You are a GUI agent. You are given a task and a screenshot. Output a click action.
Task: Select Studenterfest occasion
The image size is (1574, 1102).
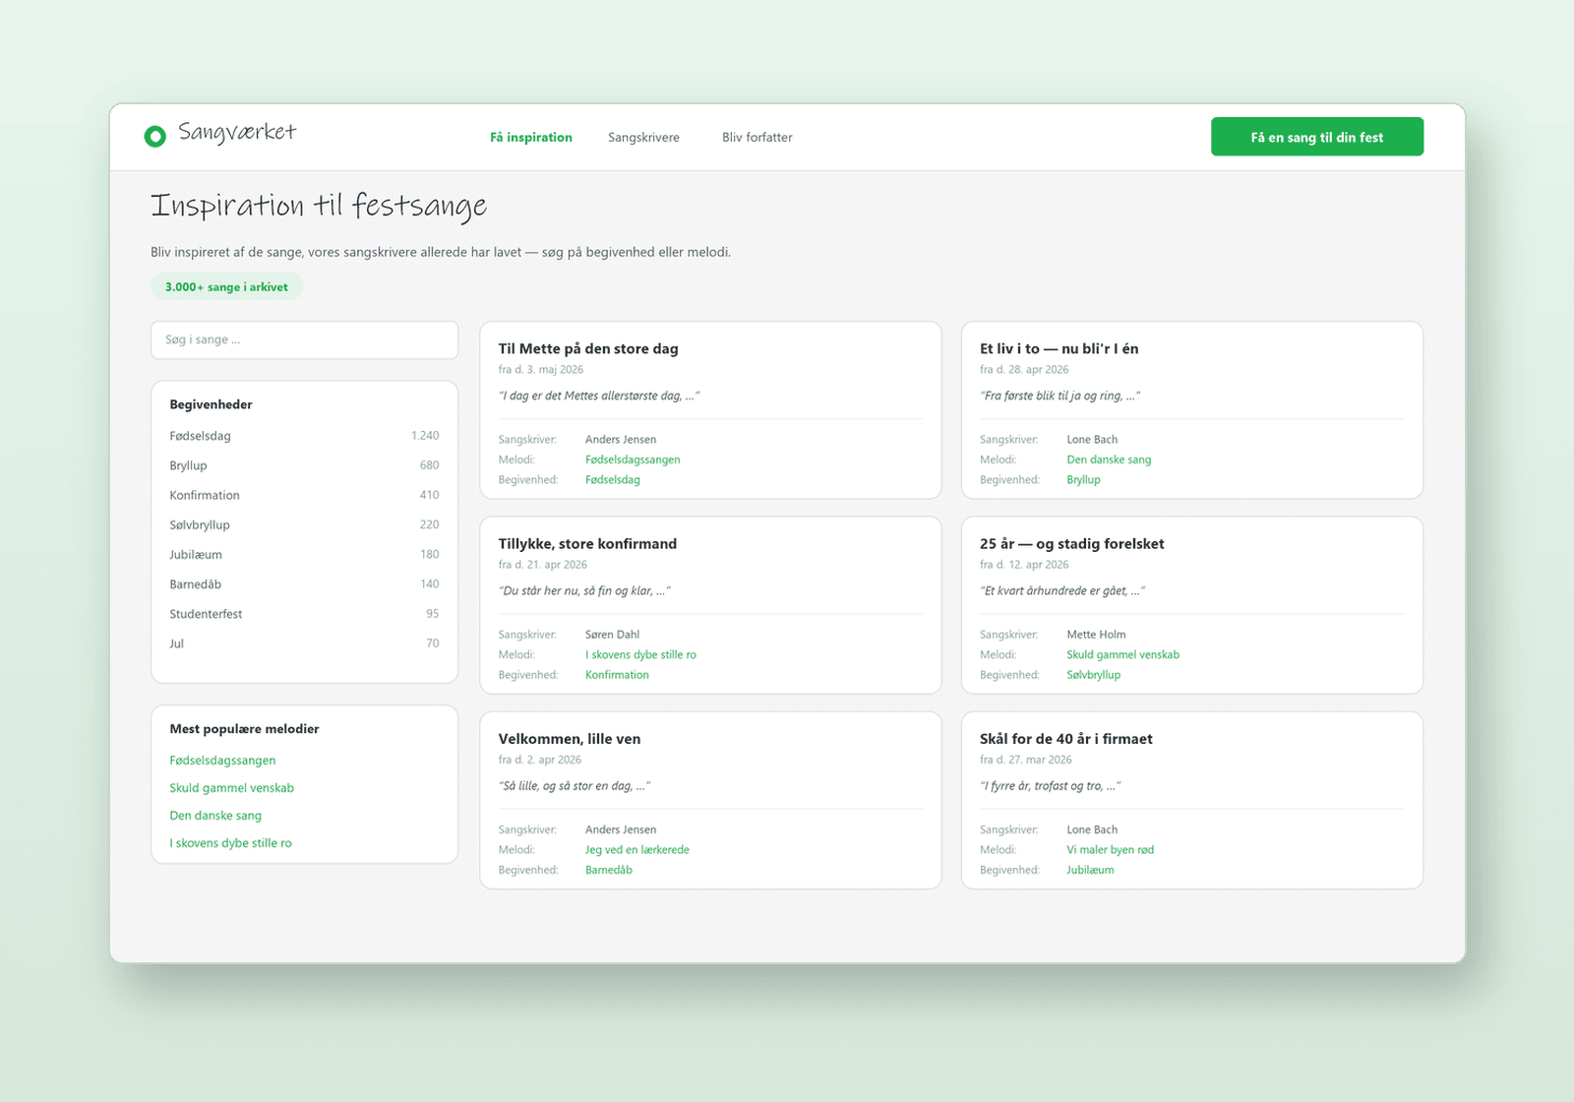coord(304,614)
